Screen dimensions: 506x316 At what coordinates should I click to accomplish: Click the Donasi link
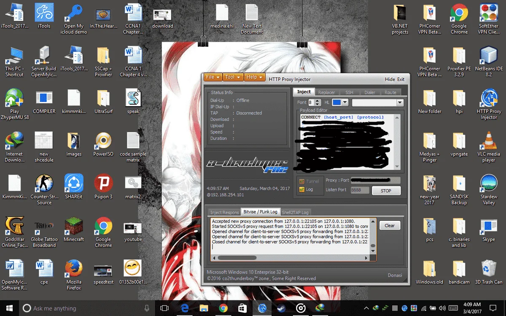(395, 275)
